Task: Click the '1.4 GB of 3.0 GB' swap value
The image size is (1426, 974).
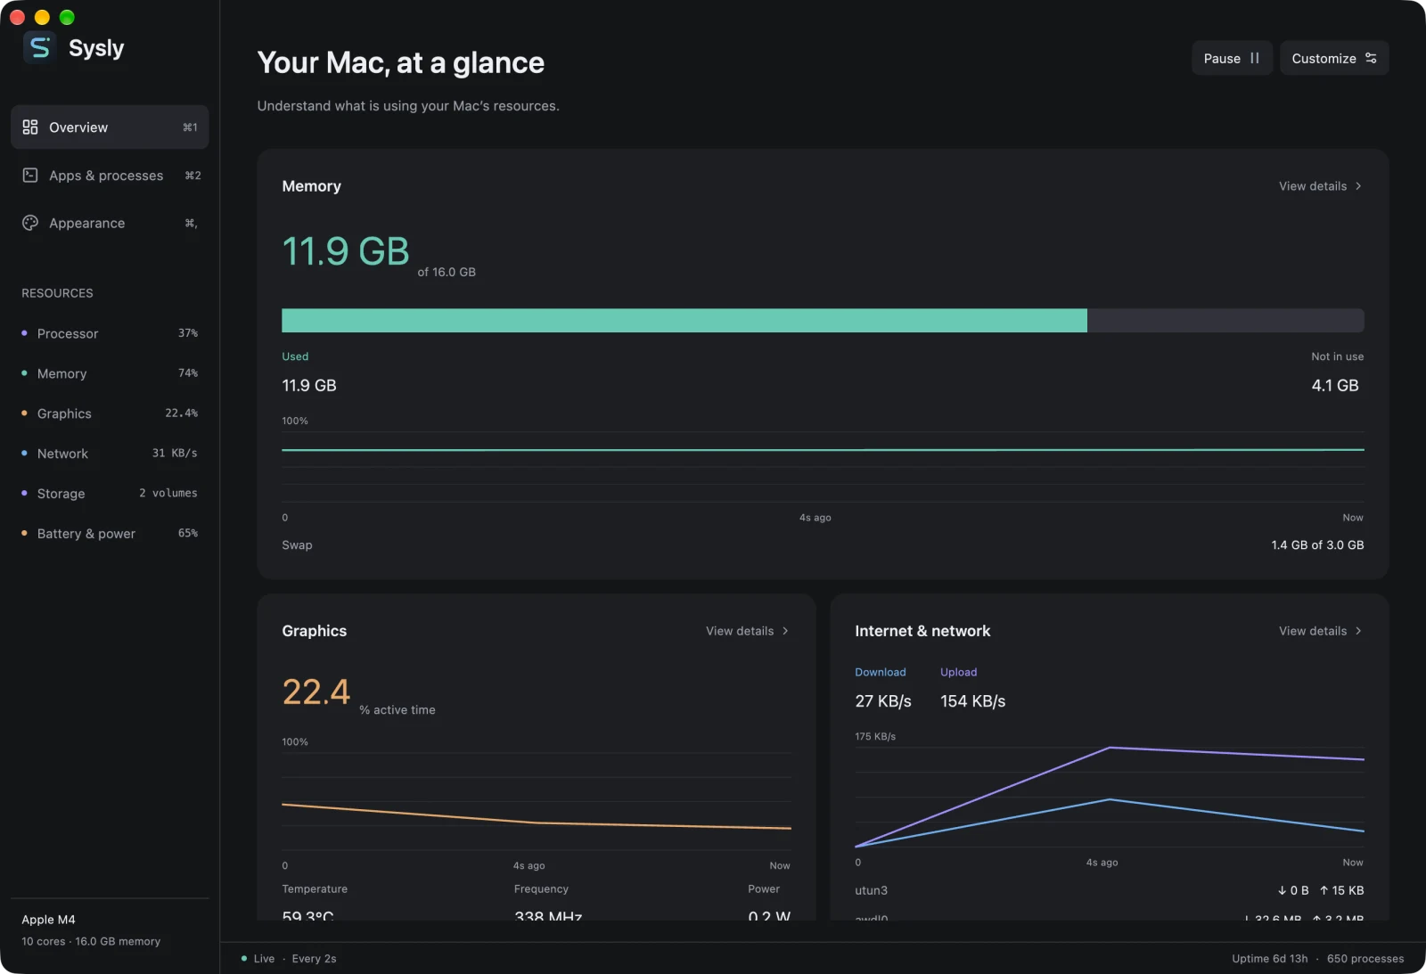Action: tap(1317, 545)
